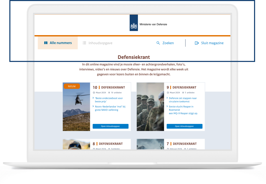Click the soldiers cover image of issue 9
The width and height of the screenshot is (266, 184).
click(150, 107)
